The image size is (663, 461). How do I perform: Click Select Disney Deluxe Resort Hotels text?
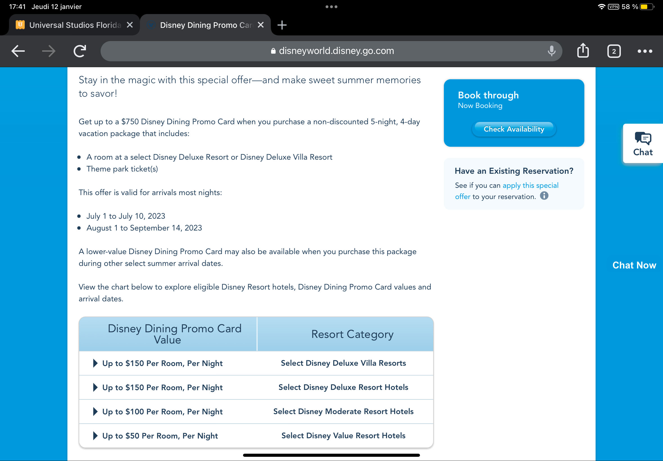pyautogui.click(x=343, y=387)
